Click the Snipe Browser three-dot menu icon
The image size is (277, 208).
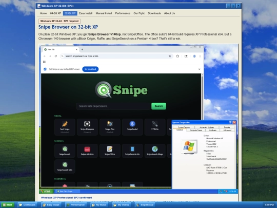tap(200, 56)
